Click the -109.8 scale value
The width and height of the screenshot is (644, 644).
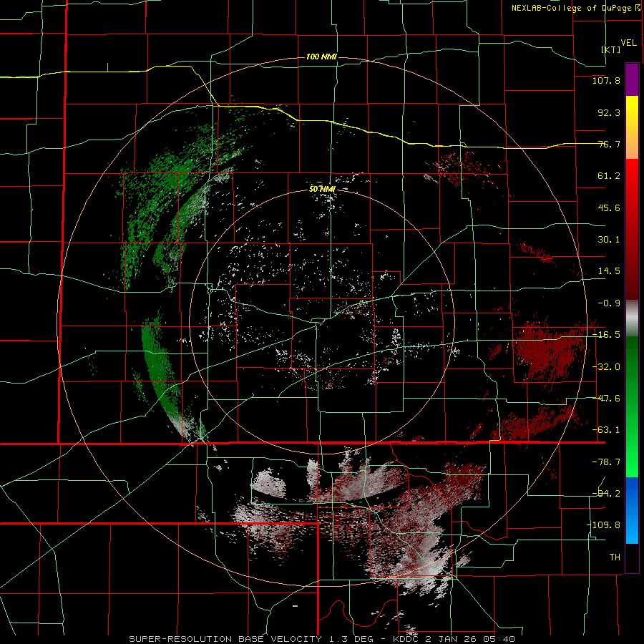click(604, 525)
